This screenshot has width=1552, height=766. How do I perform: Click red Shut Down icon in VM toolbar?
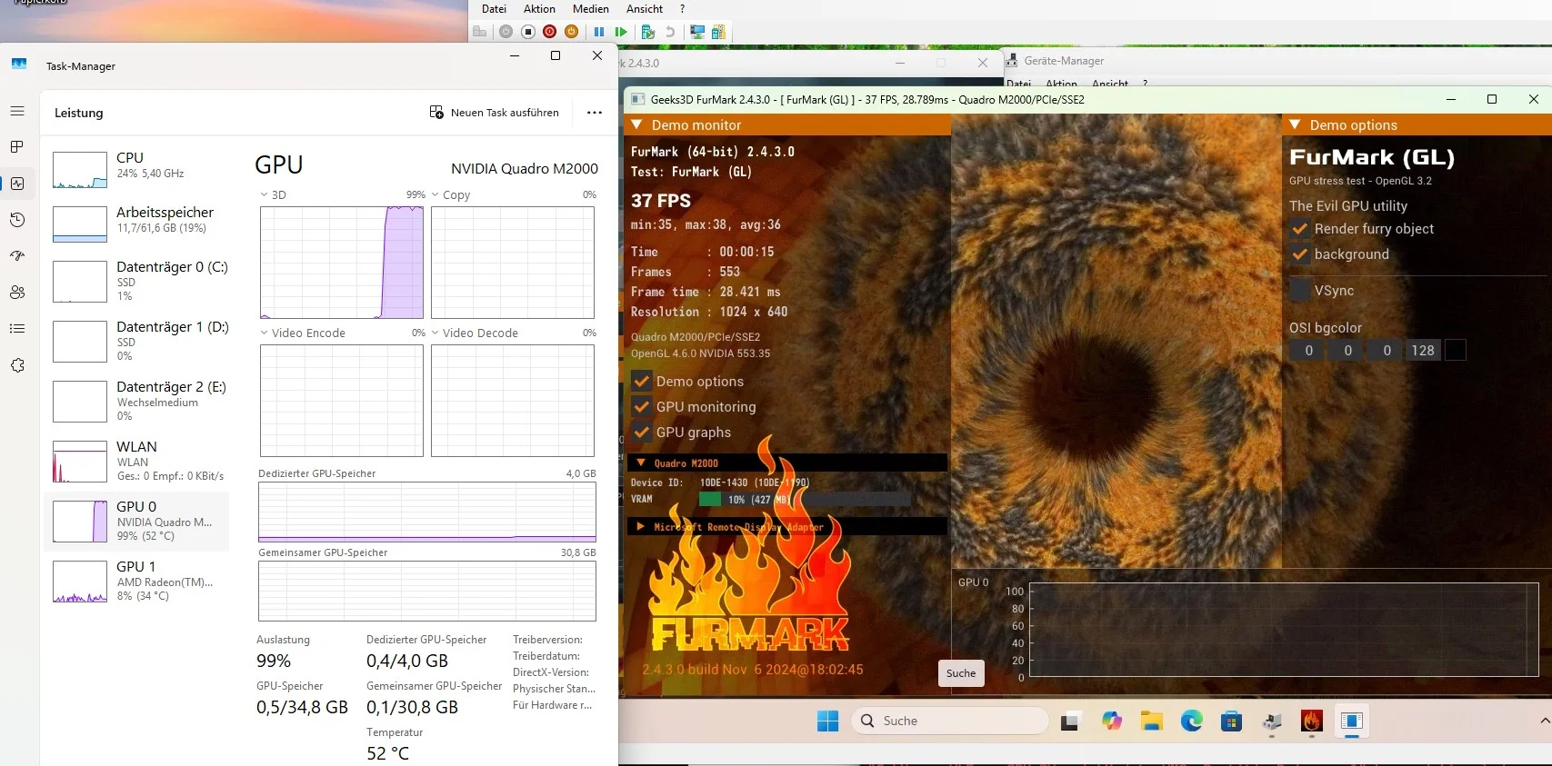click(550, 32)
